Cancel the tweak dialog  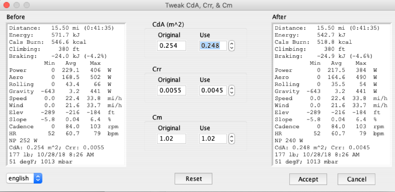pyautogui.click(x=356, y=179)
